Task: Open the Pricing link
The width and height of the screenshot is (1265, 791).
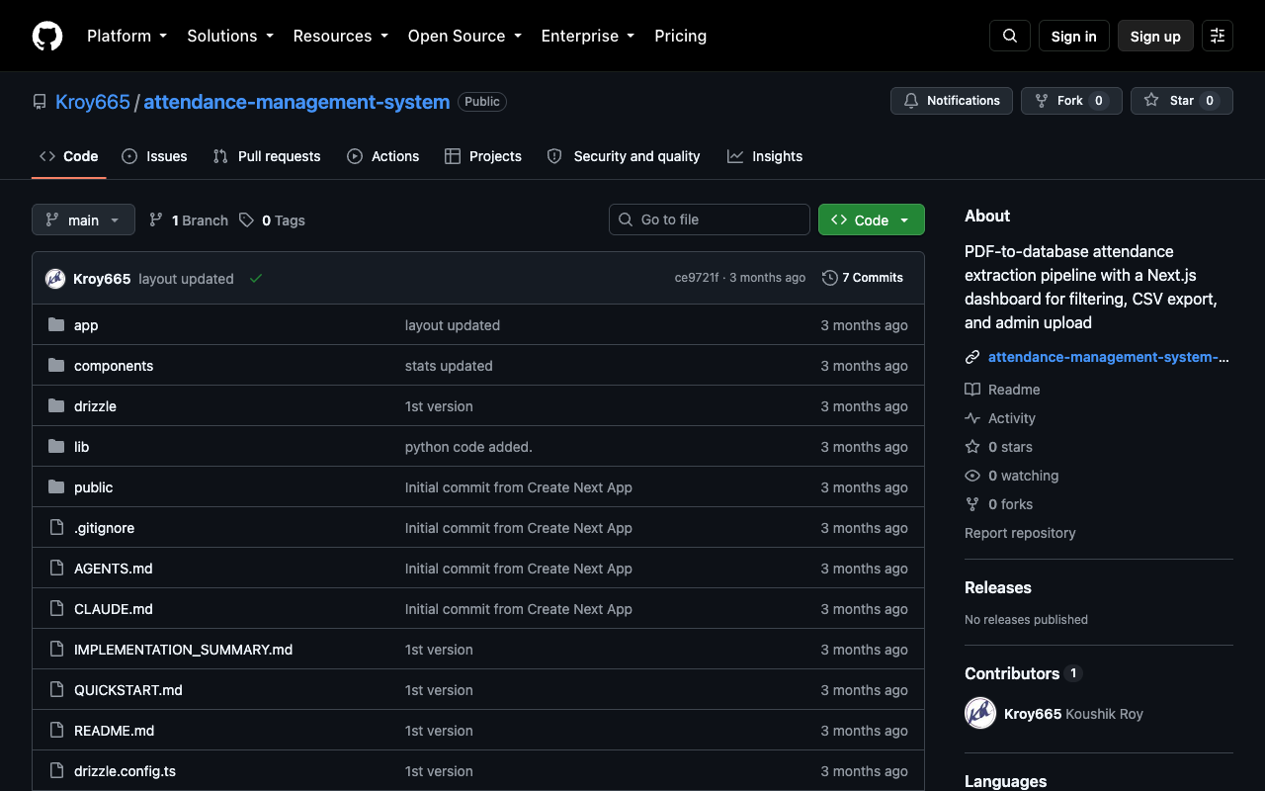Action: point(681,36)
